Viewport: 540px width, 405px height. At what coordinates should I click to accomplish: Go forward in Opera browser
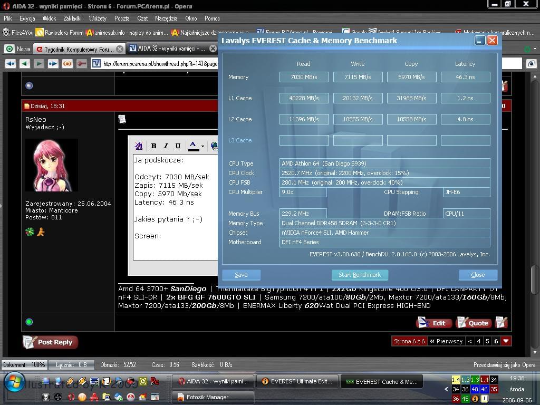click(38, 64)
